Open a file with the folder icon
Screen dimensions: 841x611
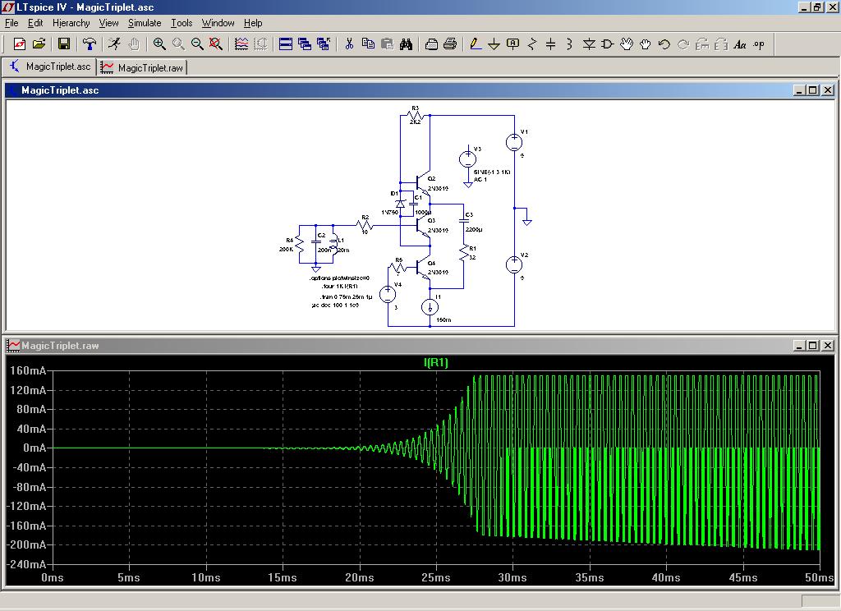click(x=39, y=44)
